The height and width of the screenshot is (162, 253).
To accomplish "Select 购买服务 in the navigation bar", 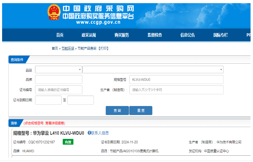I will (122, 35).
